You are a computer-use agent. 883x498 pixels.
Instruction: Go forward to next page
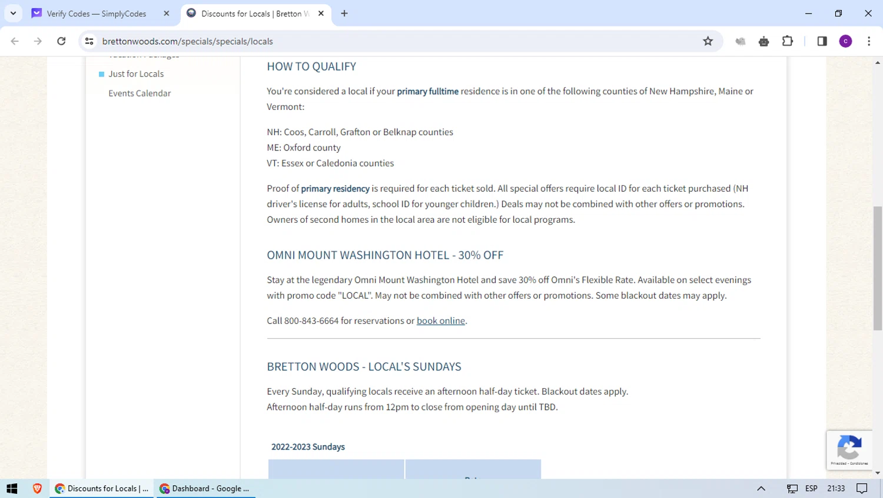tap(38, 41)
